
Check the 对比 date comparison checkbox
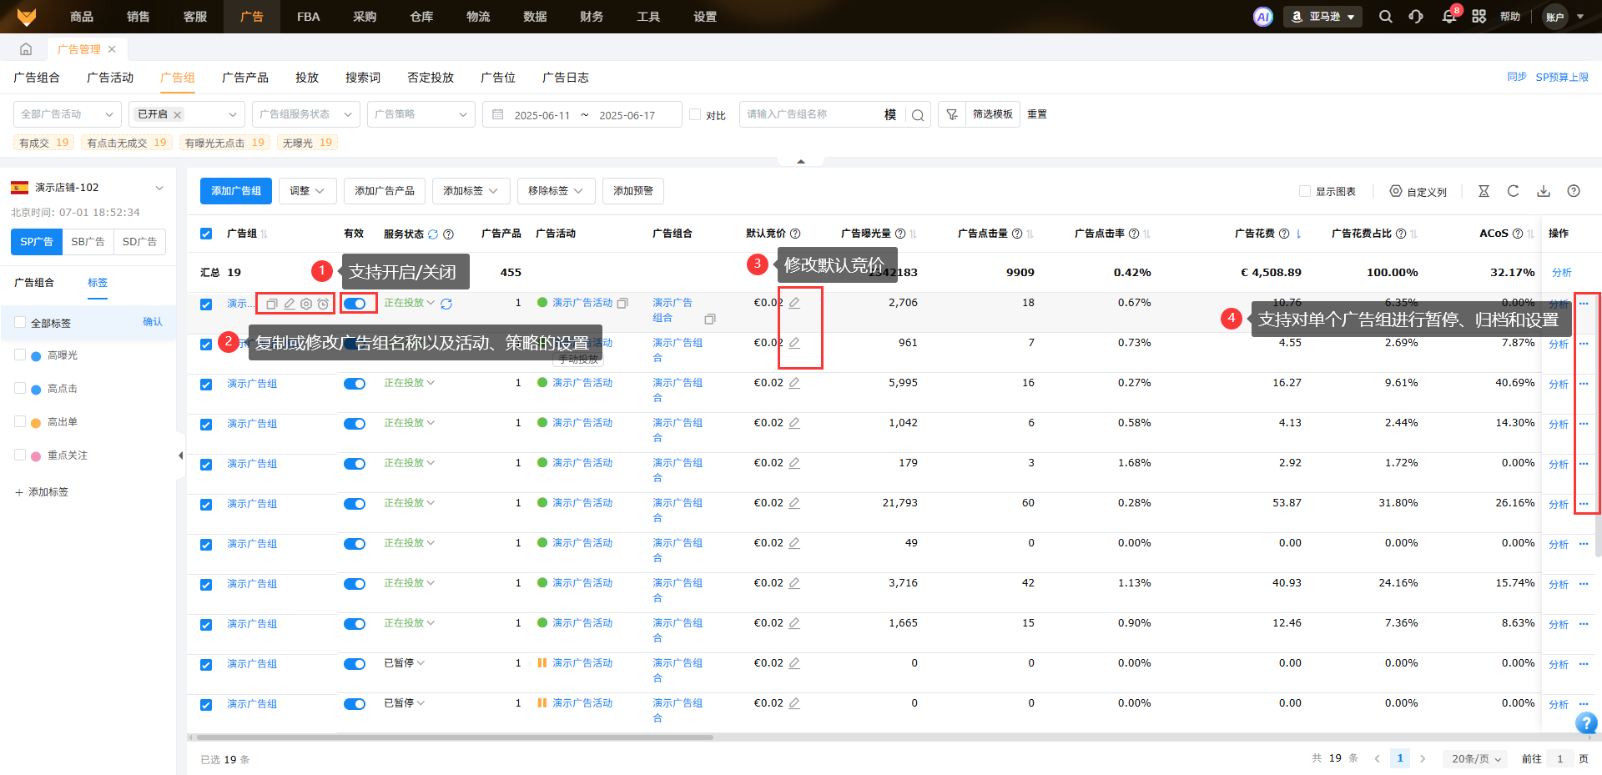(695, 114)
